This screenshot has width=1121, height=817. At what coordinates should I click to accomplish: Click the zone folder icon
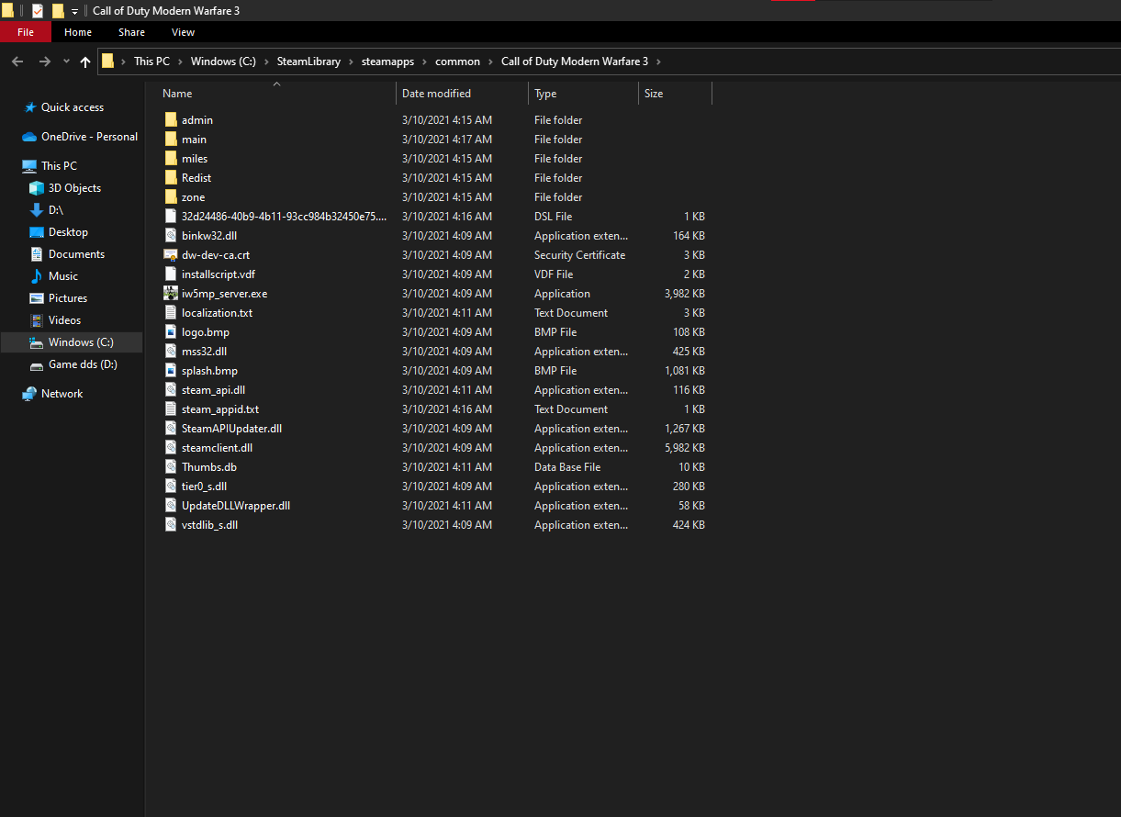(171, 197)
